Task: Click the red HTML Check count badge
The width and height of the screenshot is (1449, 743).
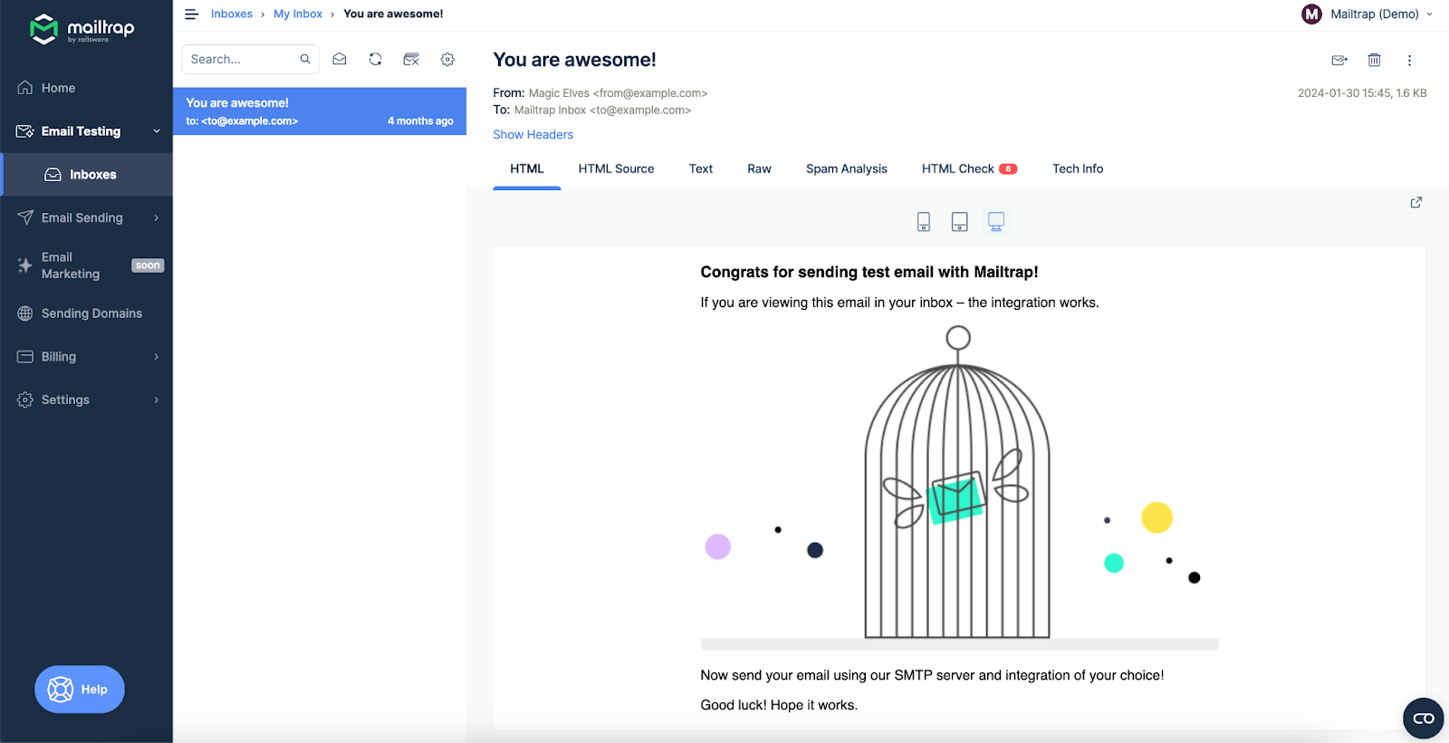Action: 1008,169
